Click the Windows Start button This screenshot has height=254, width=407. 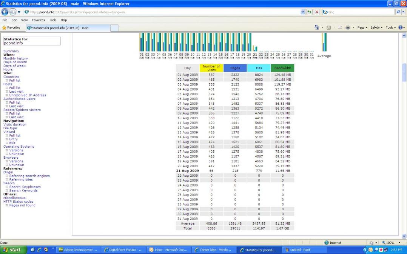click(x=13, y=250)
